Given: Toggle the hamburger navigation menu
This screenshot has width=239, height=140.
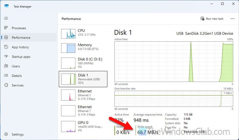Looking at the screenshot, I should pos(6,18).
